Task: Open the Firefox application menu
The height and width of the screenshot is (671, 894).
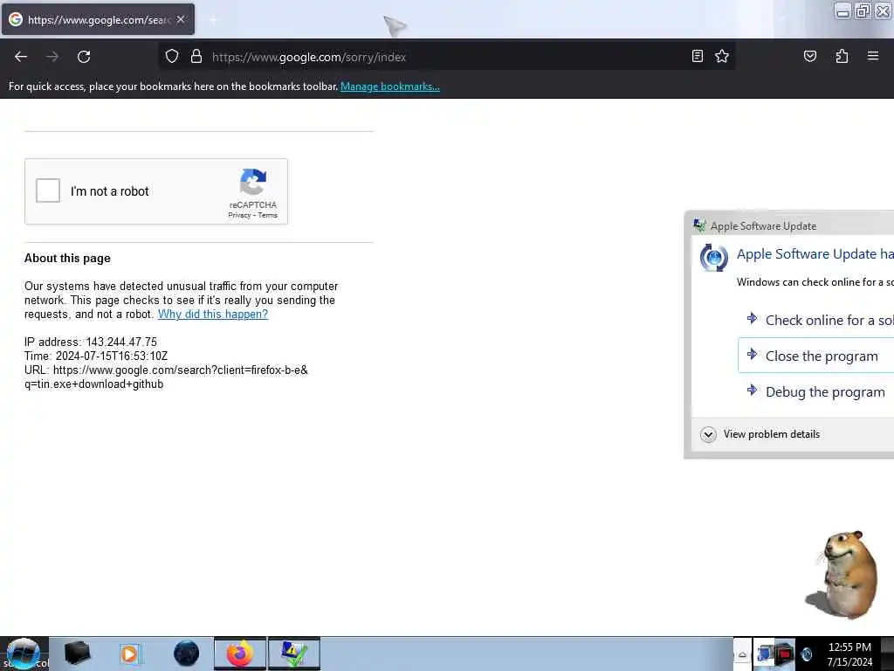Action: [873, 56]
